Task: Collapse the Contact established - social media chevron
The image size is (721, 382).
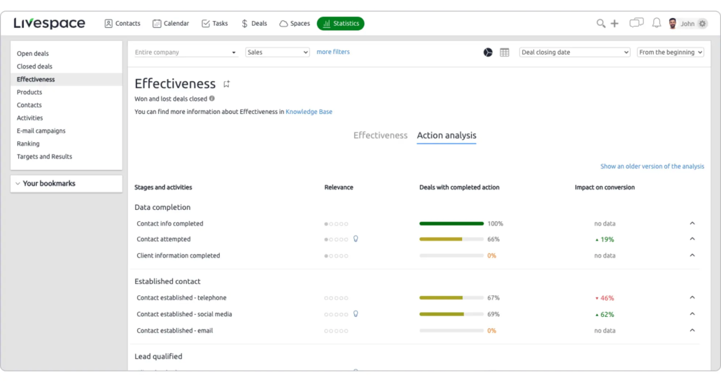Action: pyautogui.click(x=692, y=314)
